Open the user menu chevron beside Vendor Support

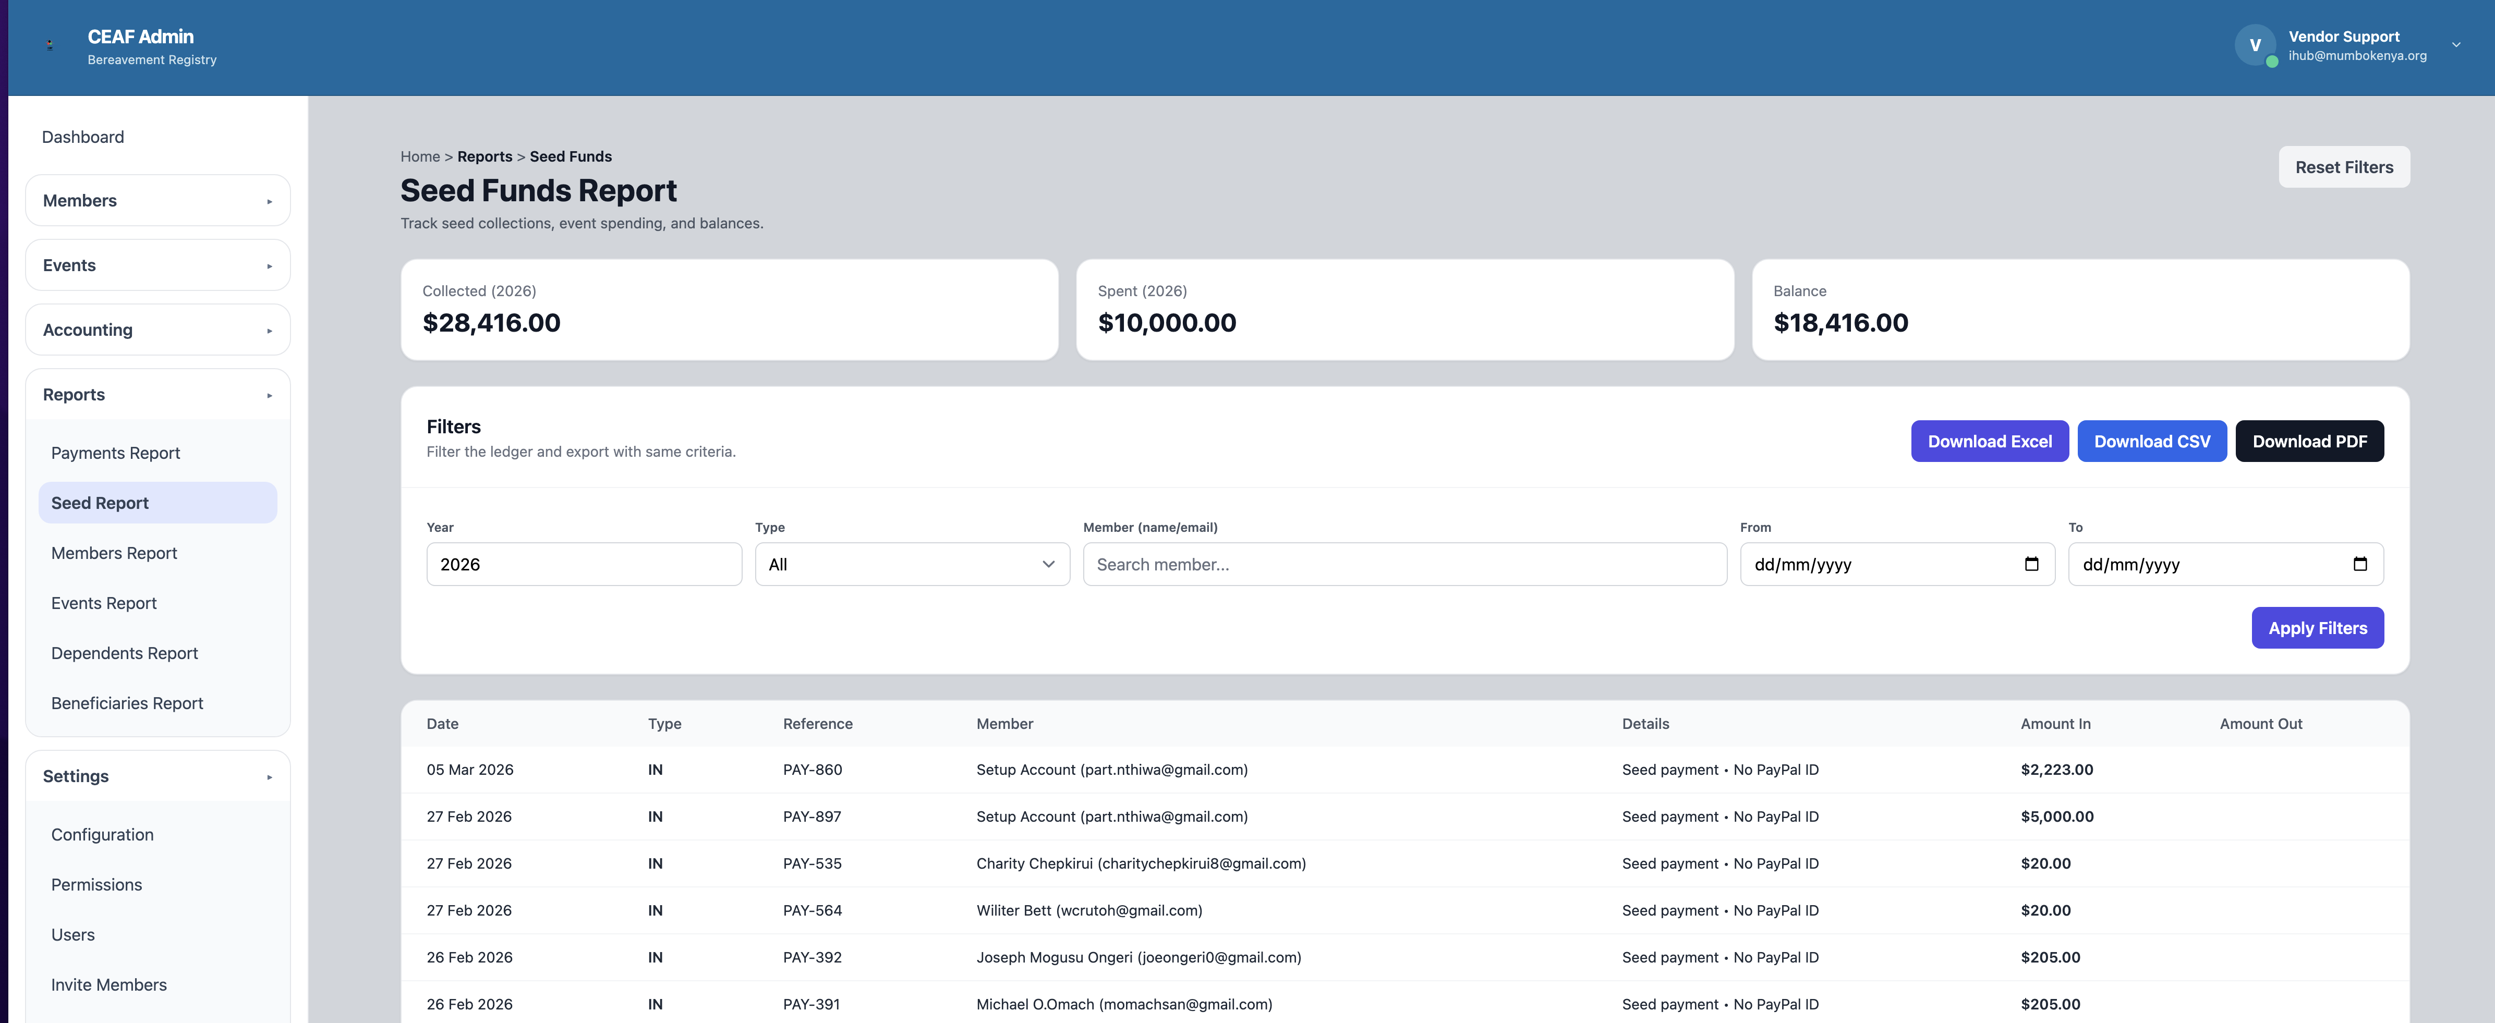2456,44
